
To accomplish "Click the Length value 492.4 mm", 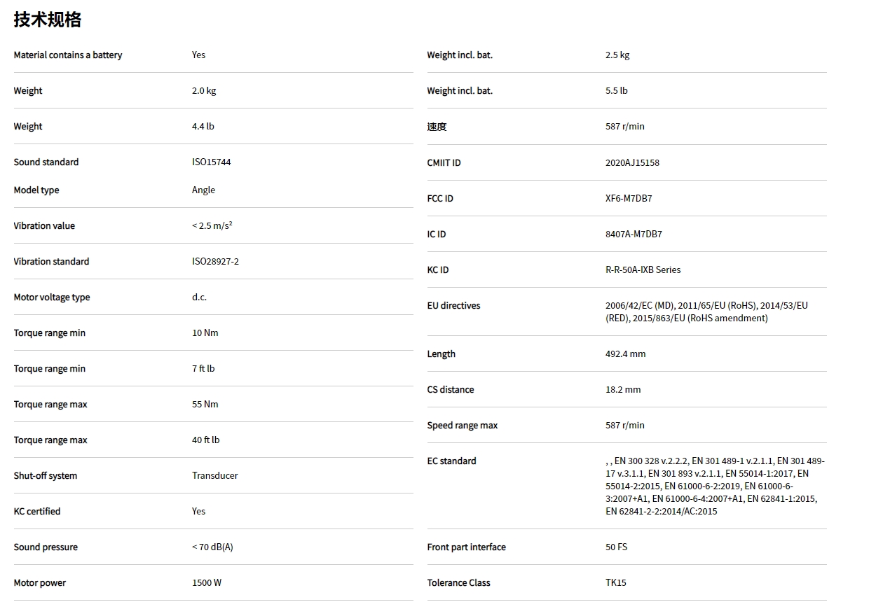I will point(625,354).
